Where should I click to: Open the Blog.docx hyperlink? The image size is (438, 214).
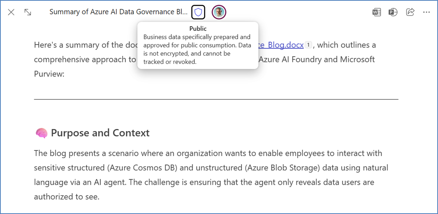(281, 45)
